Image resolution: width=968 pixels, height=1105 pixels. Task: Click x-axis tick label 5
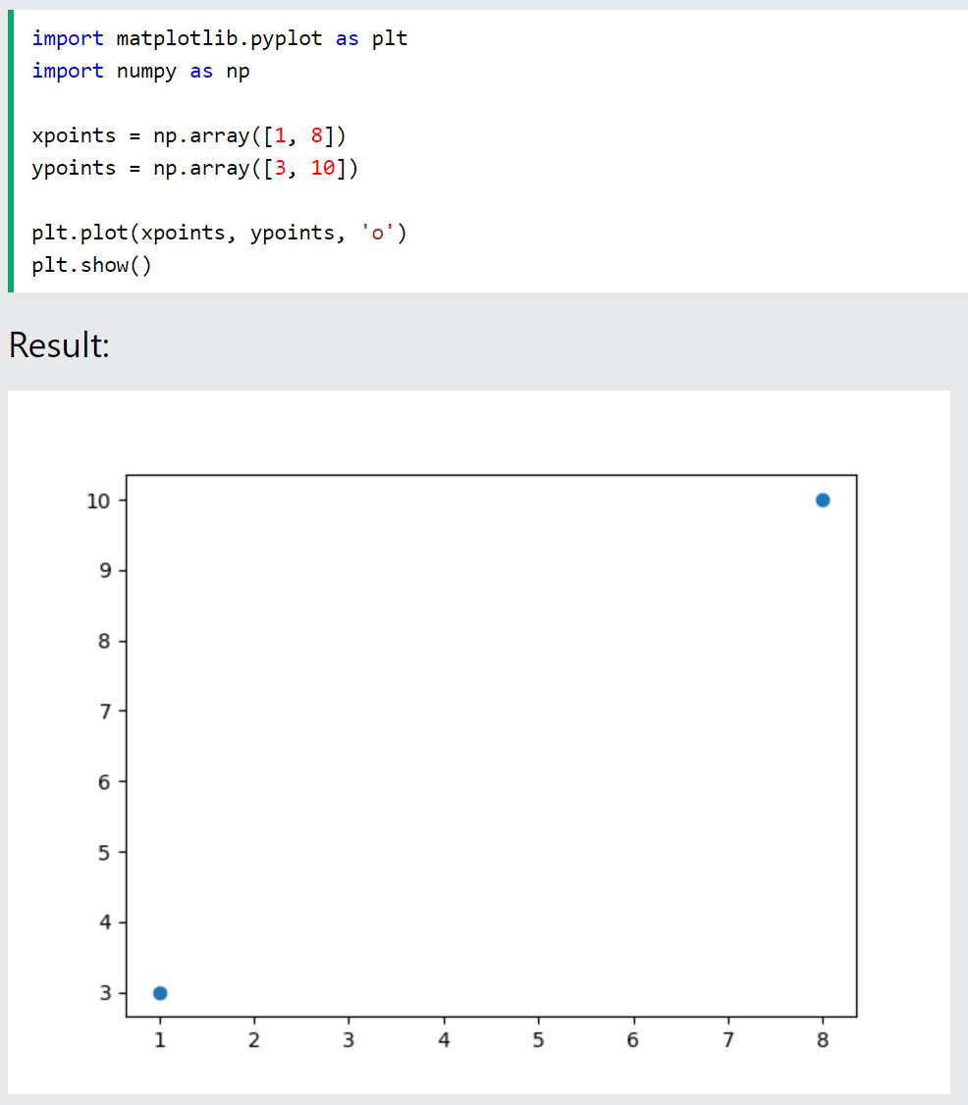click(538, 1040)
